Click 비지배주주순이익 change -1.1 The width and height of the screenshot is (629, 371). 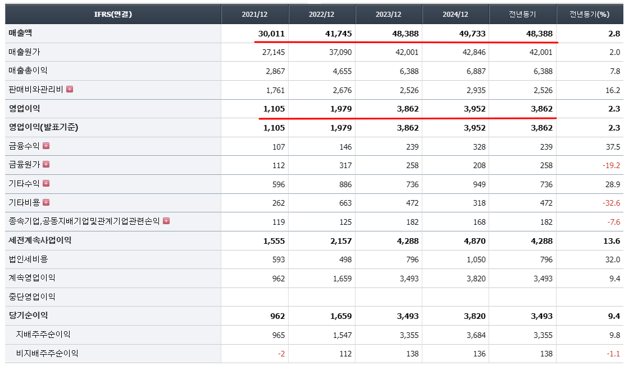pos(614,354)
